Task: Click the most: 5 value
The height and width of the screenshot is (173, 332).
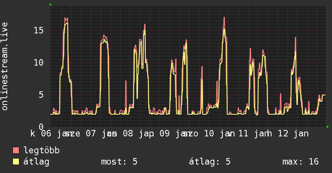Action: coord(119,162)
